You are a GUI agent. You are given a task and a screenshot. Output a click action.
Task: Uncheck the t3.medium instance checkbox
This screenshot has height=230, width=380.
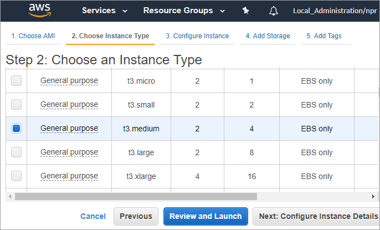pos(17,129)
